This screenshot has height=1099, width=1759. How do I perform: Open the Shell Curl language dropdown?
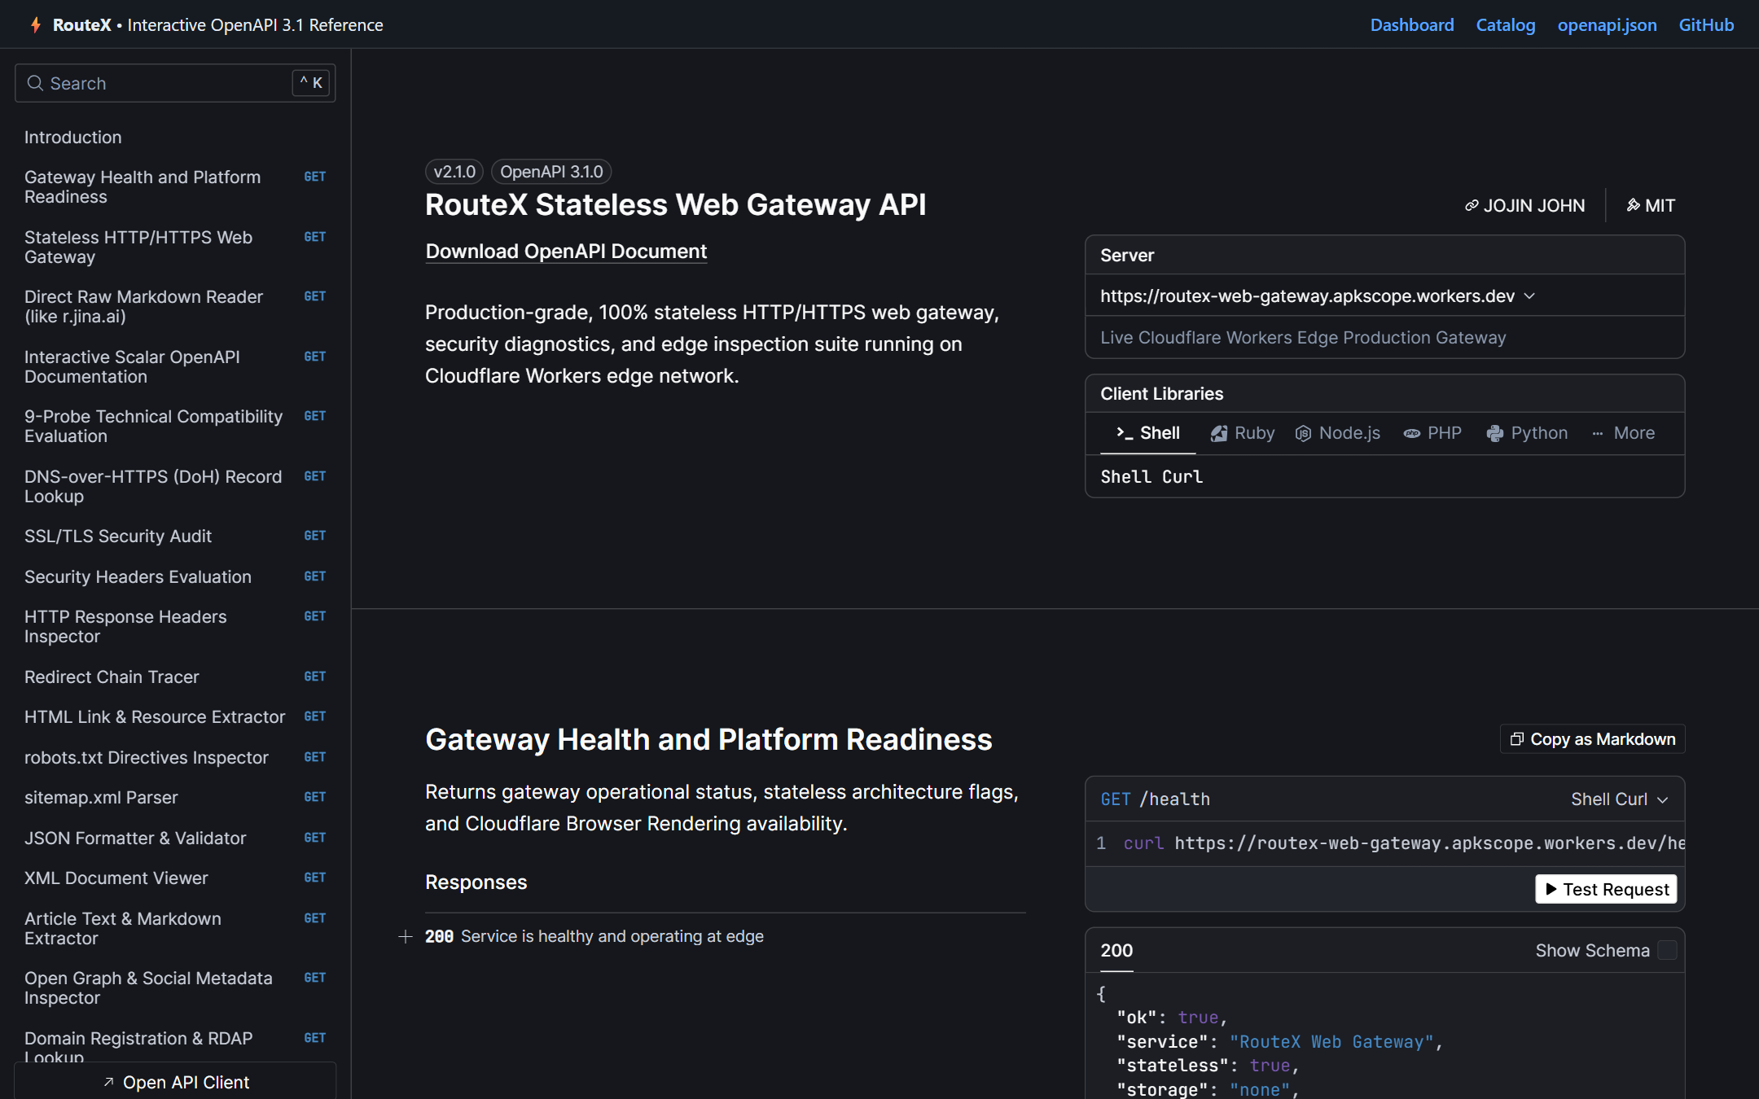pyautogui.click(x=1619, y=799)
